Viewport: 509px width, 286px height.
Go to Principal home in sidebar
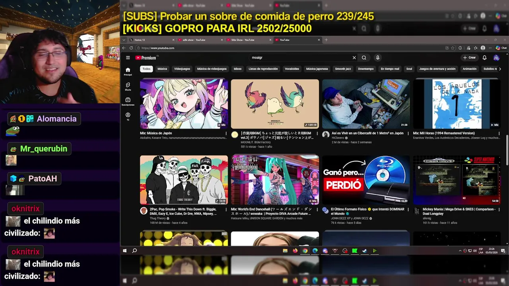tap(128, 71)
